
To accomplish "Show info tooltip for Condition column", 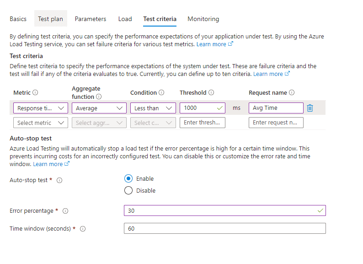I will 161,92.
